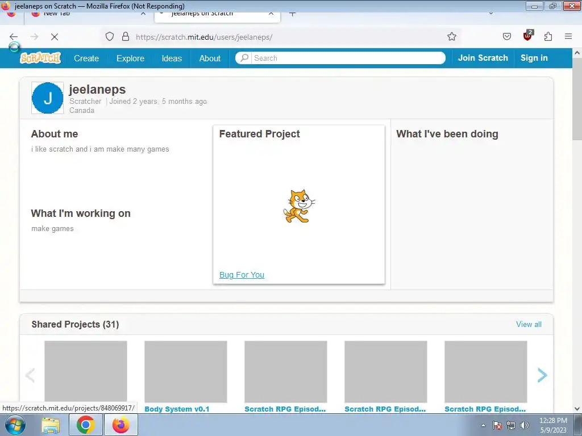Click the browser address bar URL
582x436 pixels.
coord(204,37)
